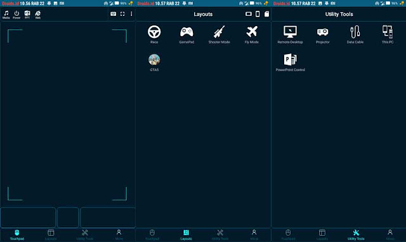This screenshot has height=242, width=406.
Task: Switch to Layouts tab from touchpad screen
Action: click(51, 235)
